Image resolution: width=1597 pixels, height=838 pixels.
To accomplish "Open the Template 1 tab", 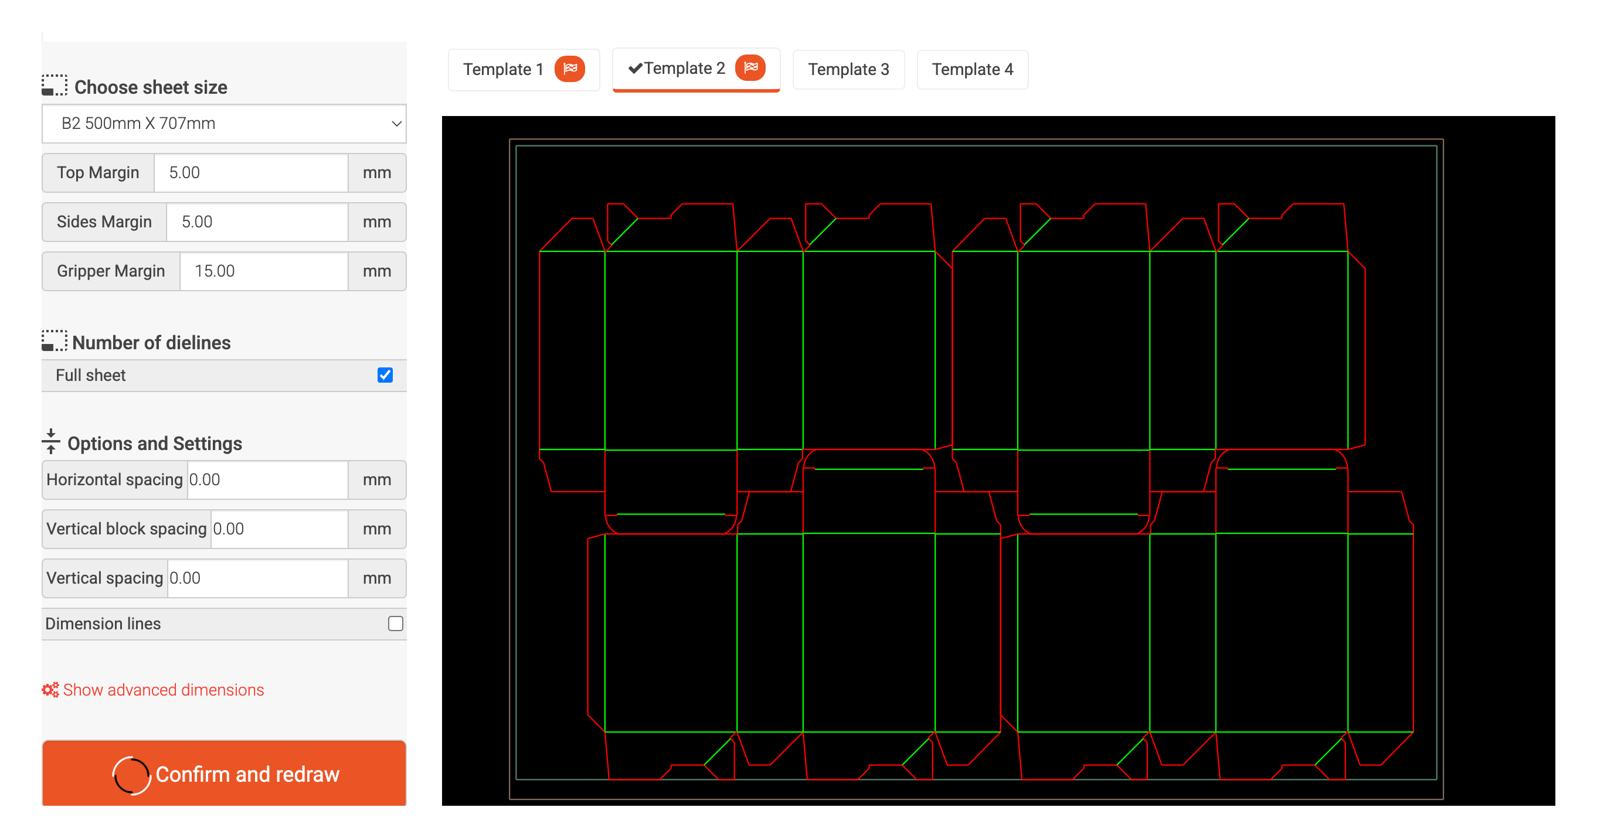I will [523, 69].
